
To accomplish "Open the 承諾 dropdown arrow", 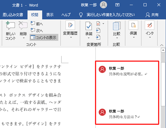I will (x=89, y=38).
